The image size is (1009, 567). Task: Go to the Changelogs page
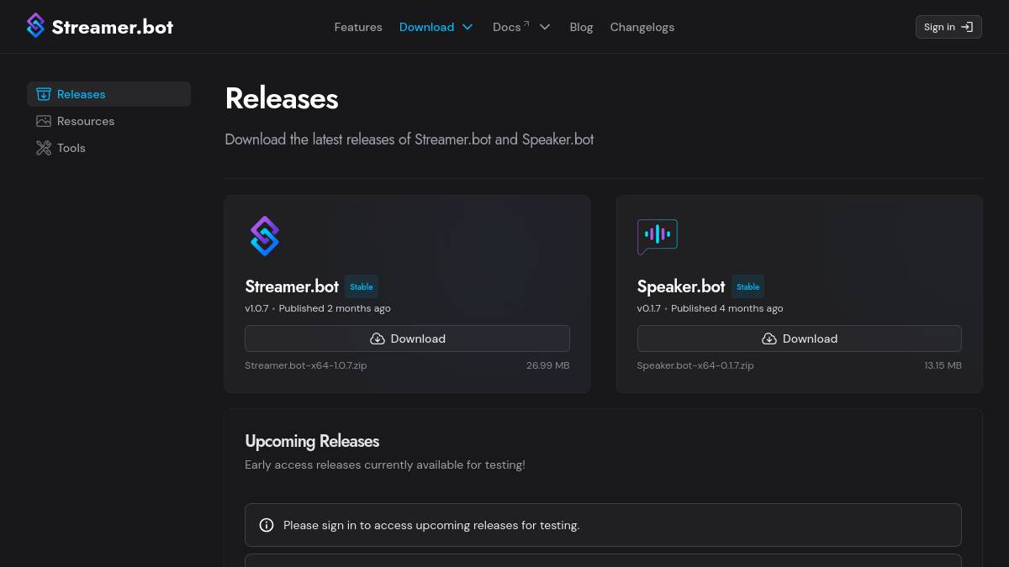642,27
